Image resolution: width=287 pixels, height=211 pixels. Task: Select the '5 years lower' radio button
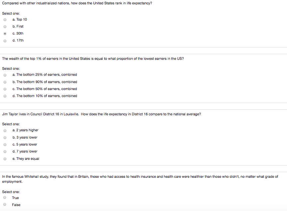[5, 145]
